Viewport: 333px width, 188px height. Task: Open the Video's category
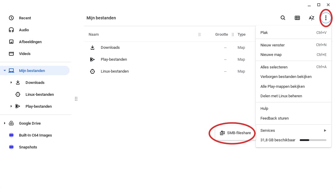pos(25,54)
